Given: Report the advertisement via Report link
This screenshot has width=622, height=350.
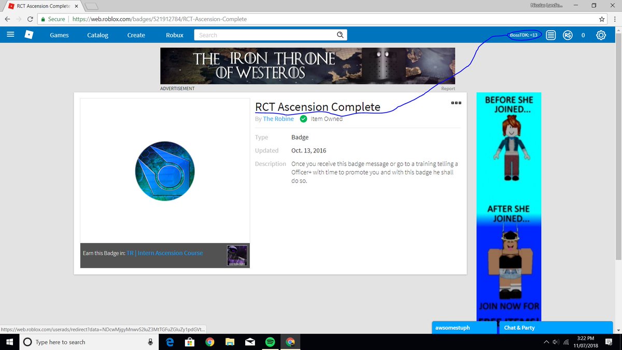Looking at the screenshot, I should tap(448, 89).
